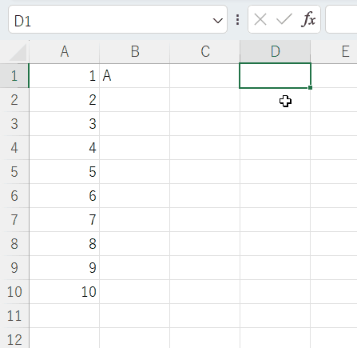357x348 pixels.
Task: Select column A header
Action: click(65, 51)
